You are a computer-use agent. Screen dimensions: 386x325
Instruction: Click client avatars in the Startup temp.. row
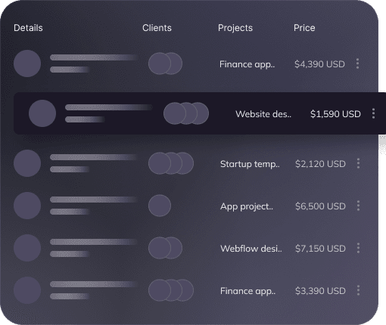[x=171, y=163]
